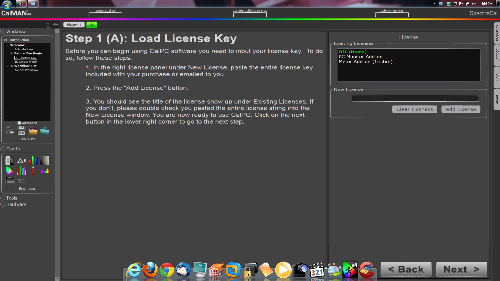Click the Print report printer icon
Screen dimensions: 500x281
[10, 130]
